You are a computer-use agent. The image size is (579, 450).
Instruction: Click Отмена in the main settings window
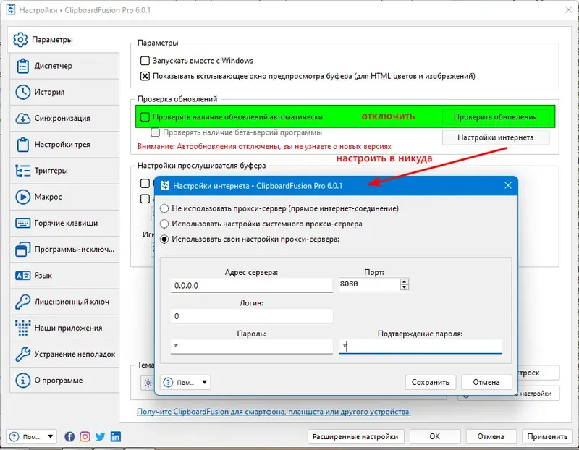pyautogui.click(x=491, y=437)
